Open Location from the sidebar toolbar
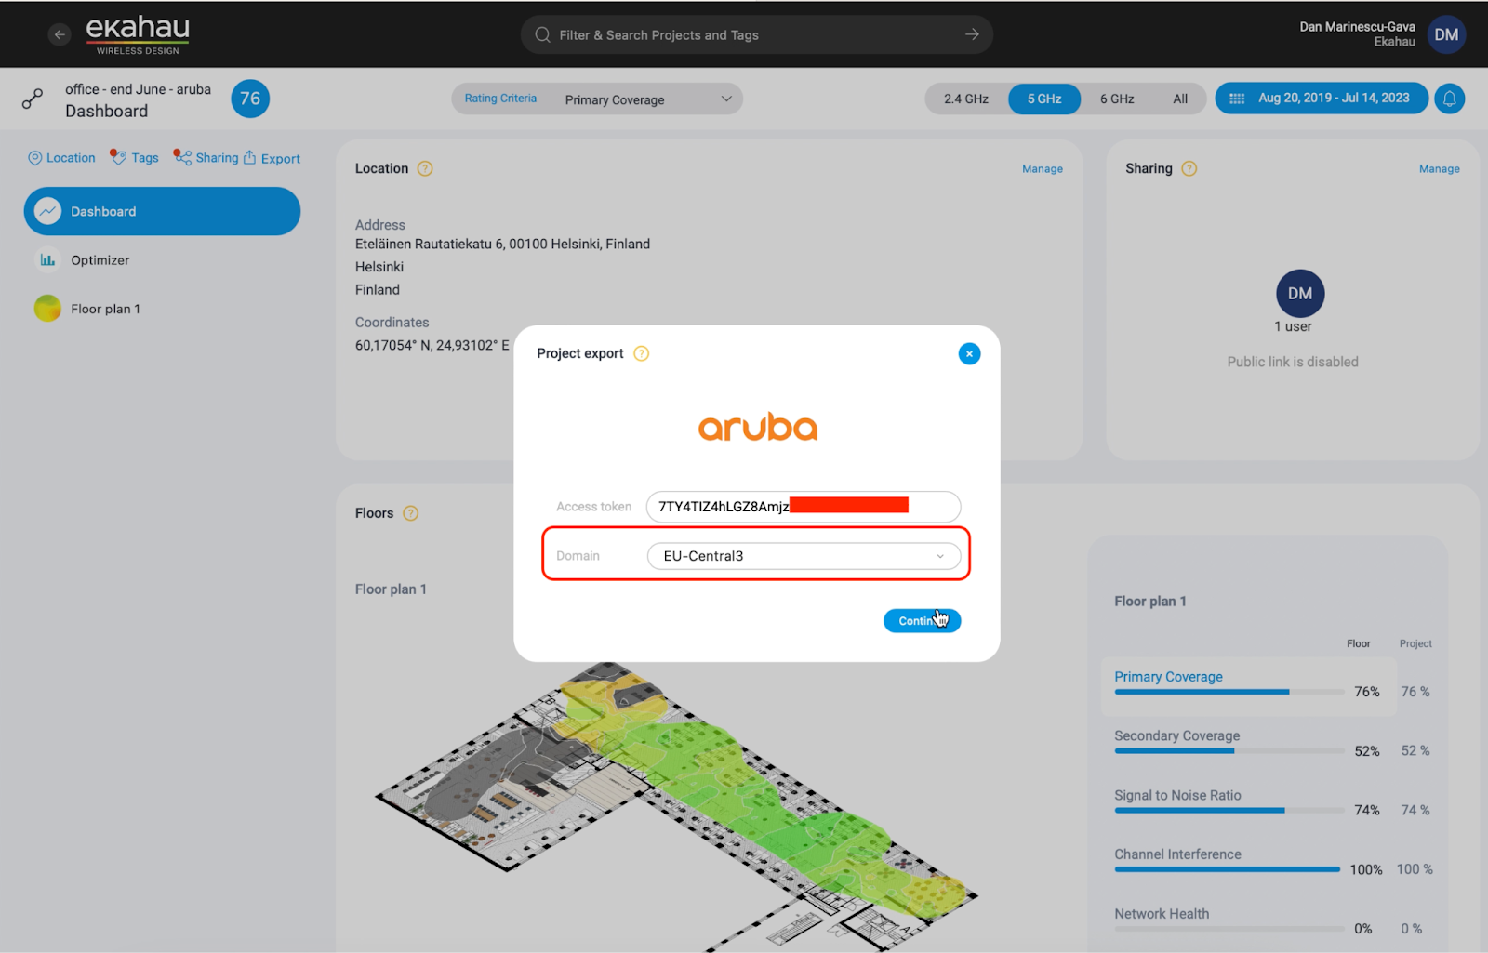This screenshot has height=953, width=1488. (61, 158)
